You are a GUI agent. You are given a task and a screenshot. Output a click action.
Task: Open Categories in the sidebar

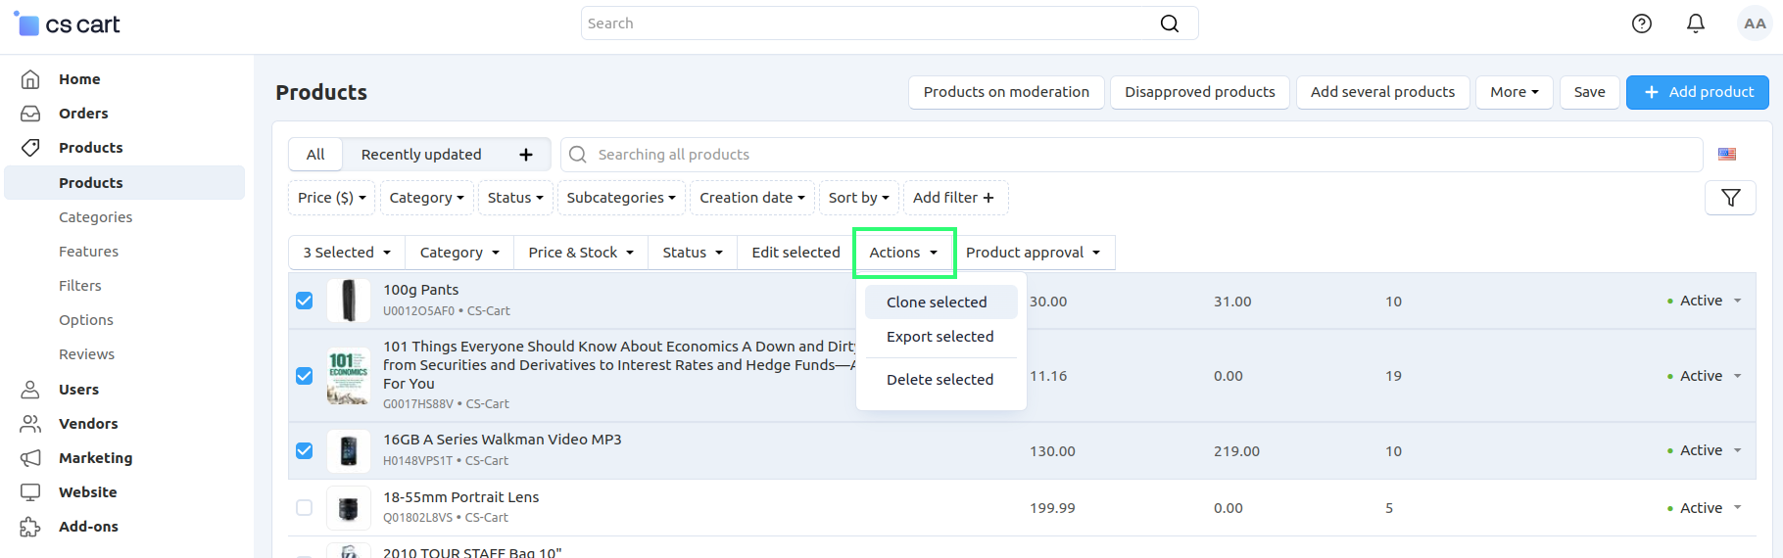click(x=95, y=217)
